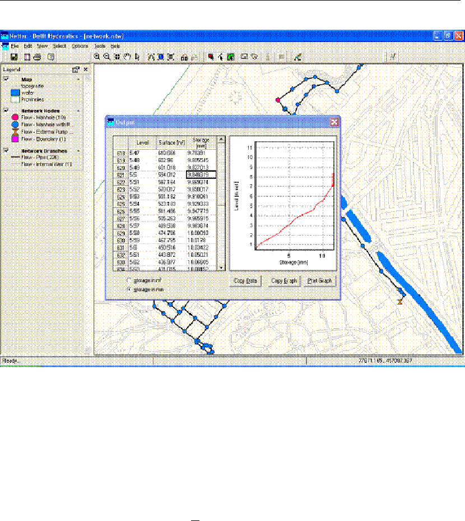Image resolution: width=465 pixels, height=521 pixels.
Task: Open the View menu
Action: [x=42, y=46]
